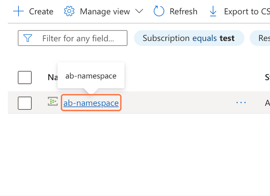Expand the Manage view dropdown chevron
The image size is (270, 196).
(139, 12)
